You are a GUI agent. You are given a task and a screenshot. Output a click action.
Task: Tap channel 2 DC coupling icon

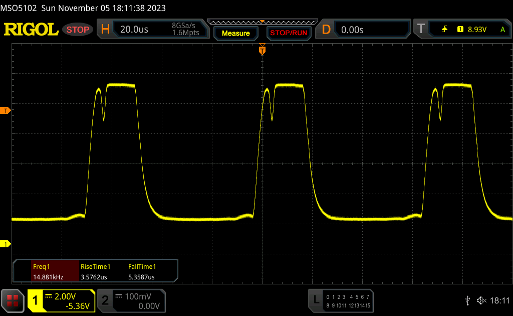click(x=119, y=296)
